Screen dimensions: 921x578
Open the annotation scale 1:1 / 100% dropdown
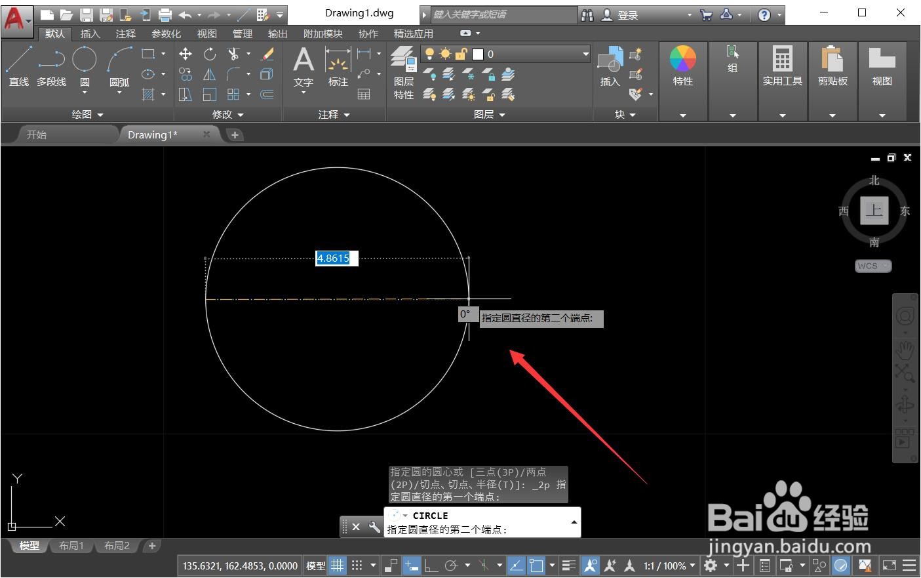click(x=669, y=566)
